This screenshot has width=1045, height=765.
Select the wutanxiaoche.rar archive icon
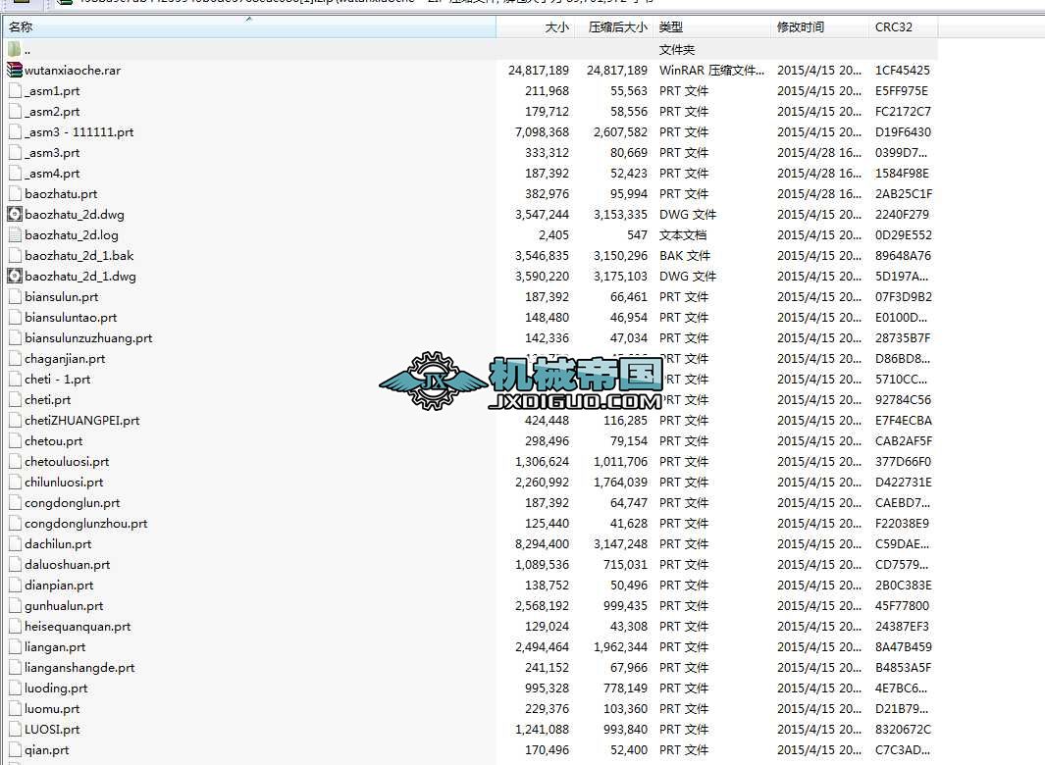[14, 70]
